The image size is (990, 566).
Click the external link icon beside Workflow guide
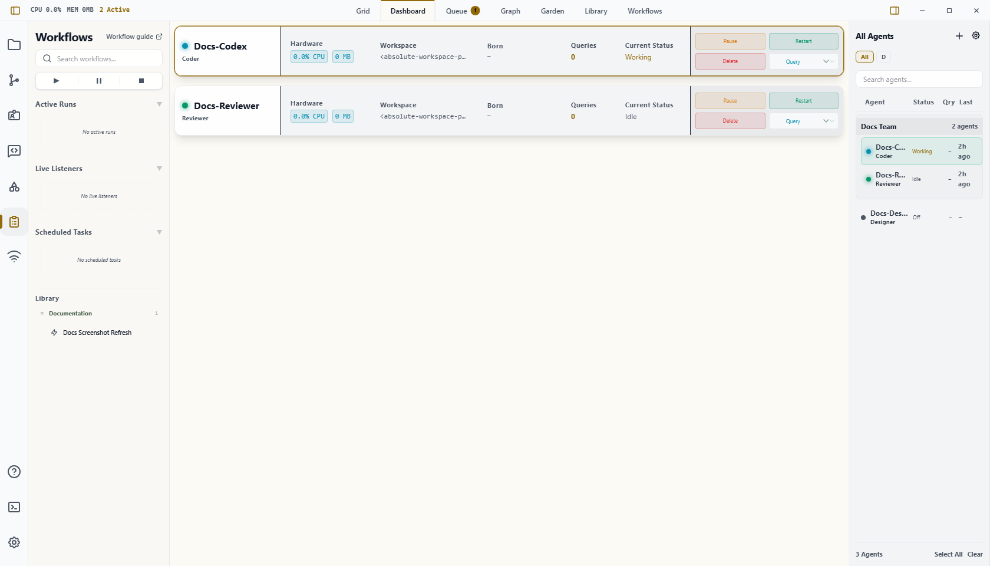pos(159,37)
